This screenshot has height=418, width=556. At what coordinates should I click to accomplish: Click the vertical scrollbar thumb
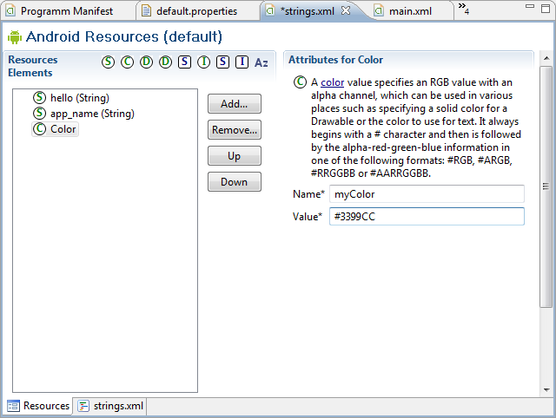tap(546, 186)
